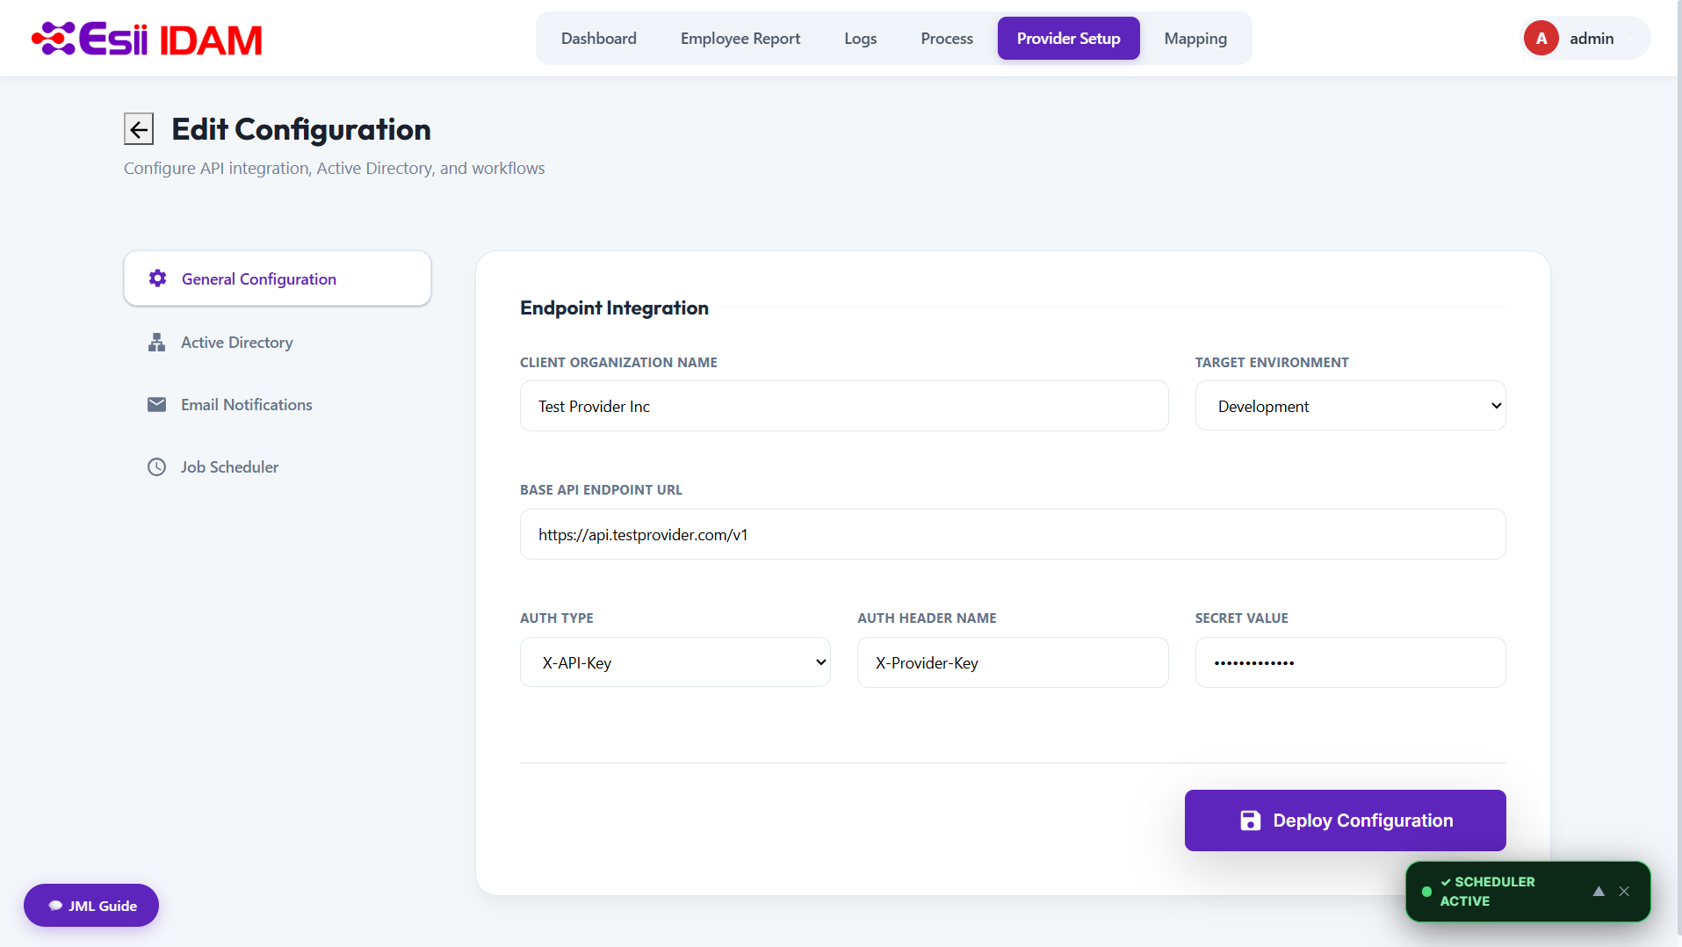Open the Dashboard tab
1682x947 pixels.
[599, 39]
